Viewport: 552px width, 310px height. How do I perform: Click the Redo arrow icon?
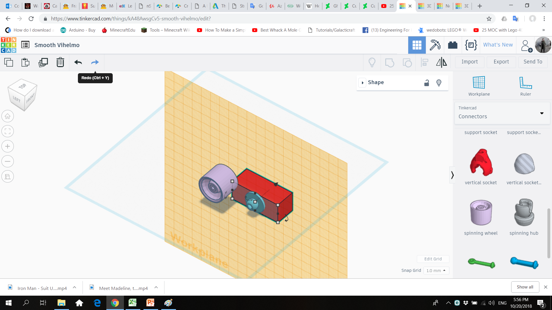(95, 62)
